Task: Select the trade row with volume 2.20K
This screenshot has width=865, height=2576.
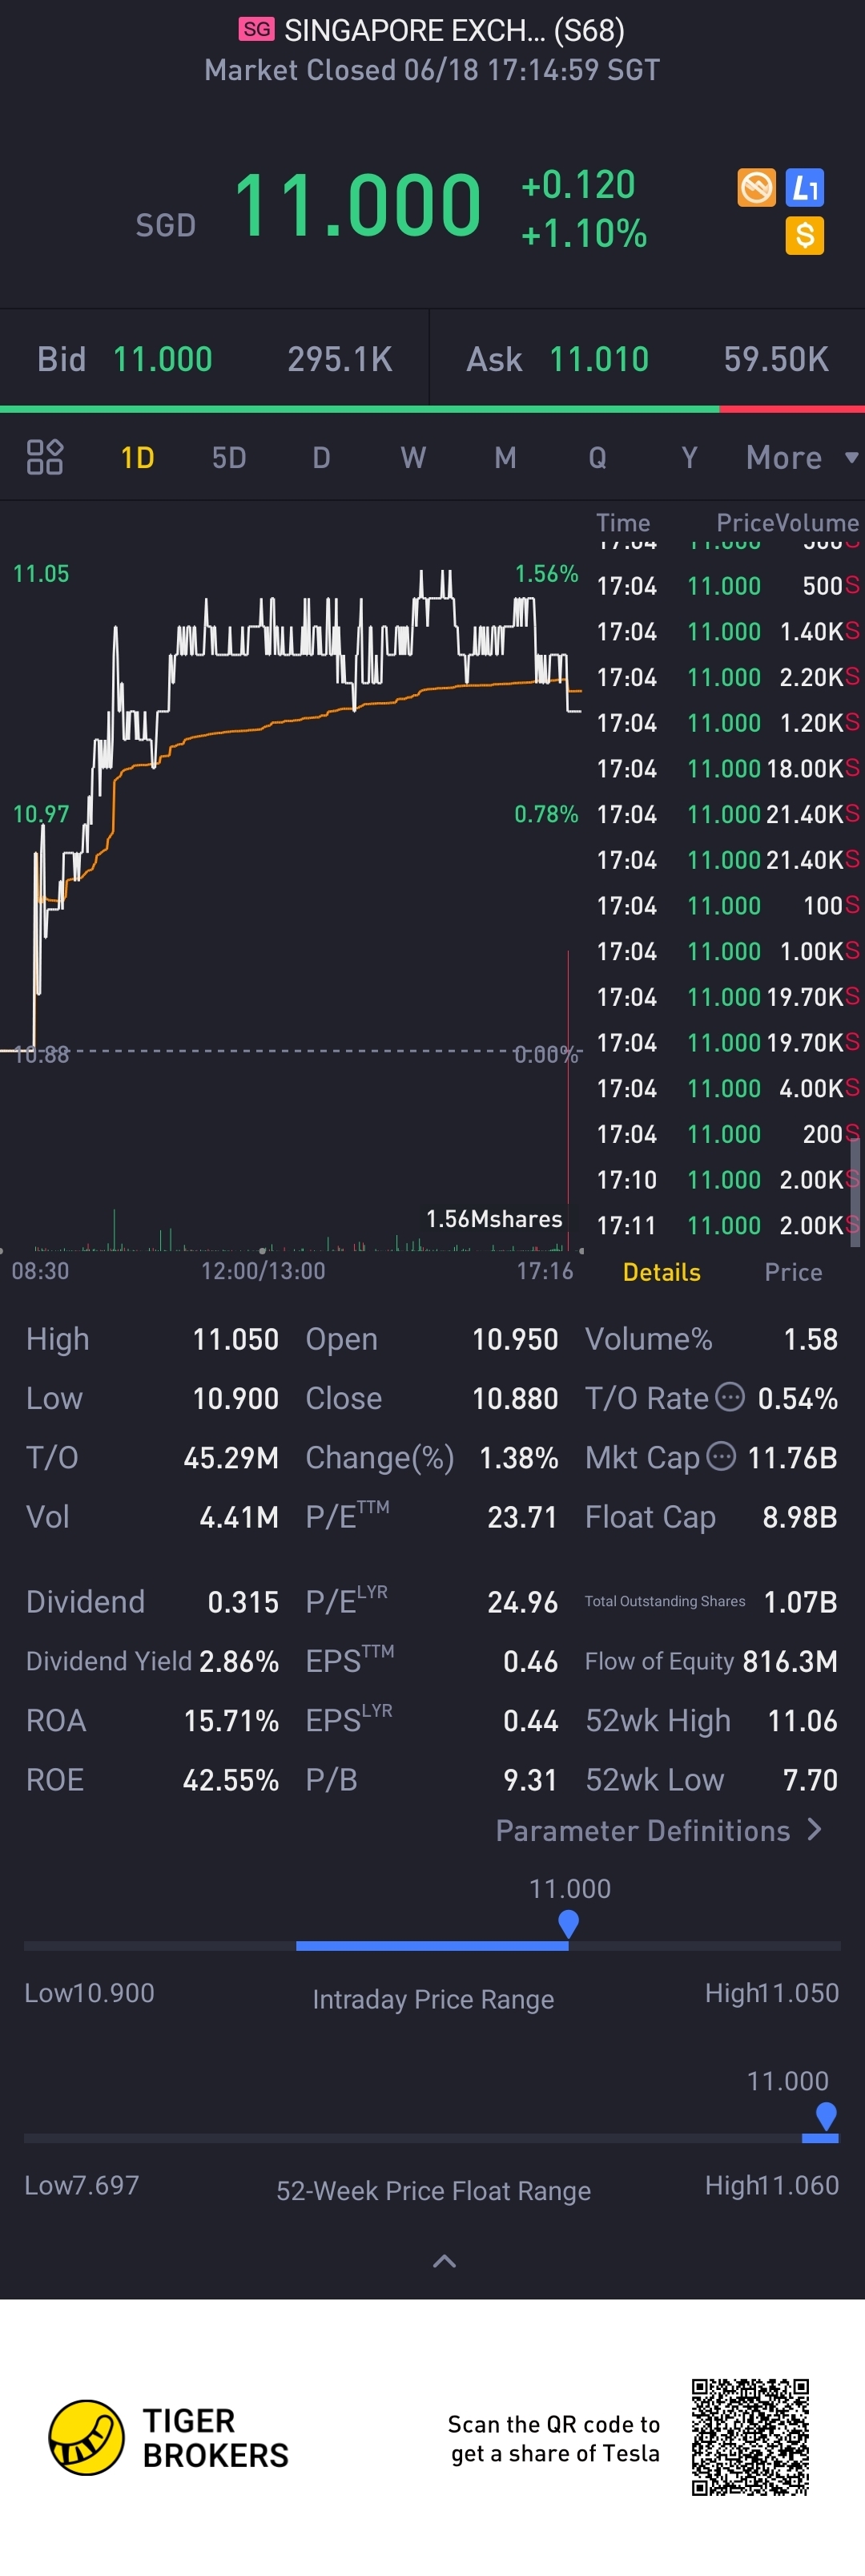Action: (727, 677)
